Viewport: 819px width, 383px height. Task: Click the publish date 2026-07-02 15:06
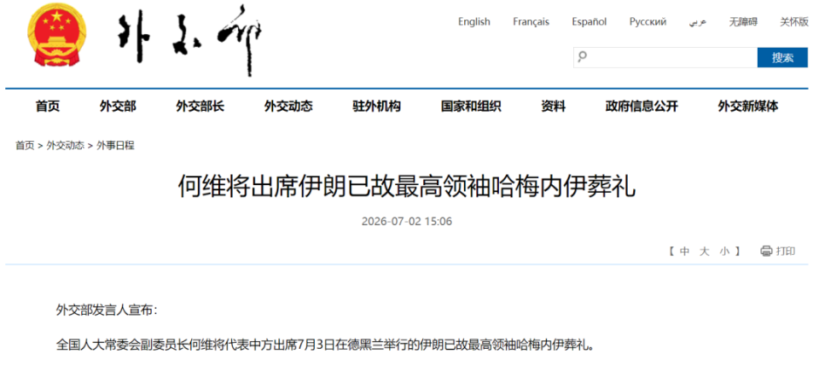coord(407,222)
